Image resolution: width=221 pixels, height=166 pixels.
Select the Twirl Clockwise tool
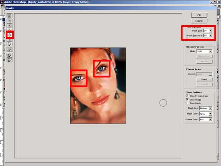point(9,21)
